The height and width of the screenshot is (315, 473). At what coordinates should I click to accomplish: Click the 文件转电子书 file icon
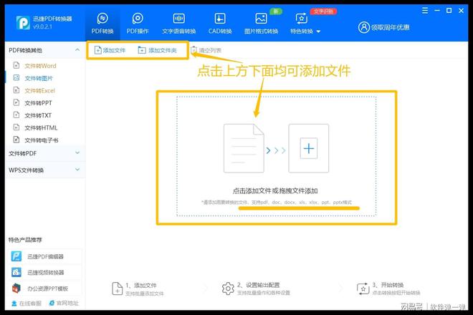click(x=16, y=140)
